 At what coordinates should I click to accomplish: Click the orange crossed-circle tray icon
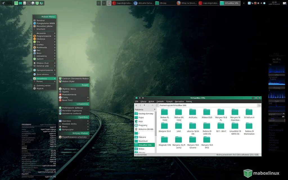tap(255, 3)
